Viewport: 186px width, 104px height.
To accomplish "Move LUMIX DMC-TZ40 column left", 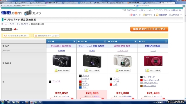I will [109, 42].
